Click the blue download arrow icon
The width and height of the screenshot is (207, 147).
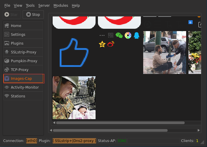191,22
